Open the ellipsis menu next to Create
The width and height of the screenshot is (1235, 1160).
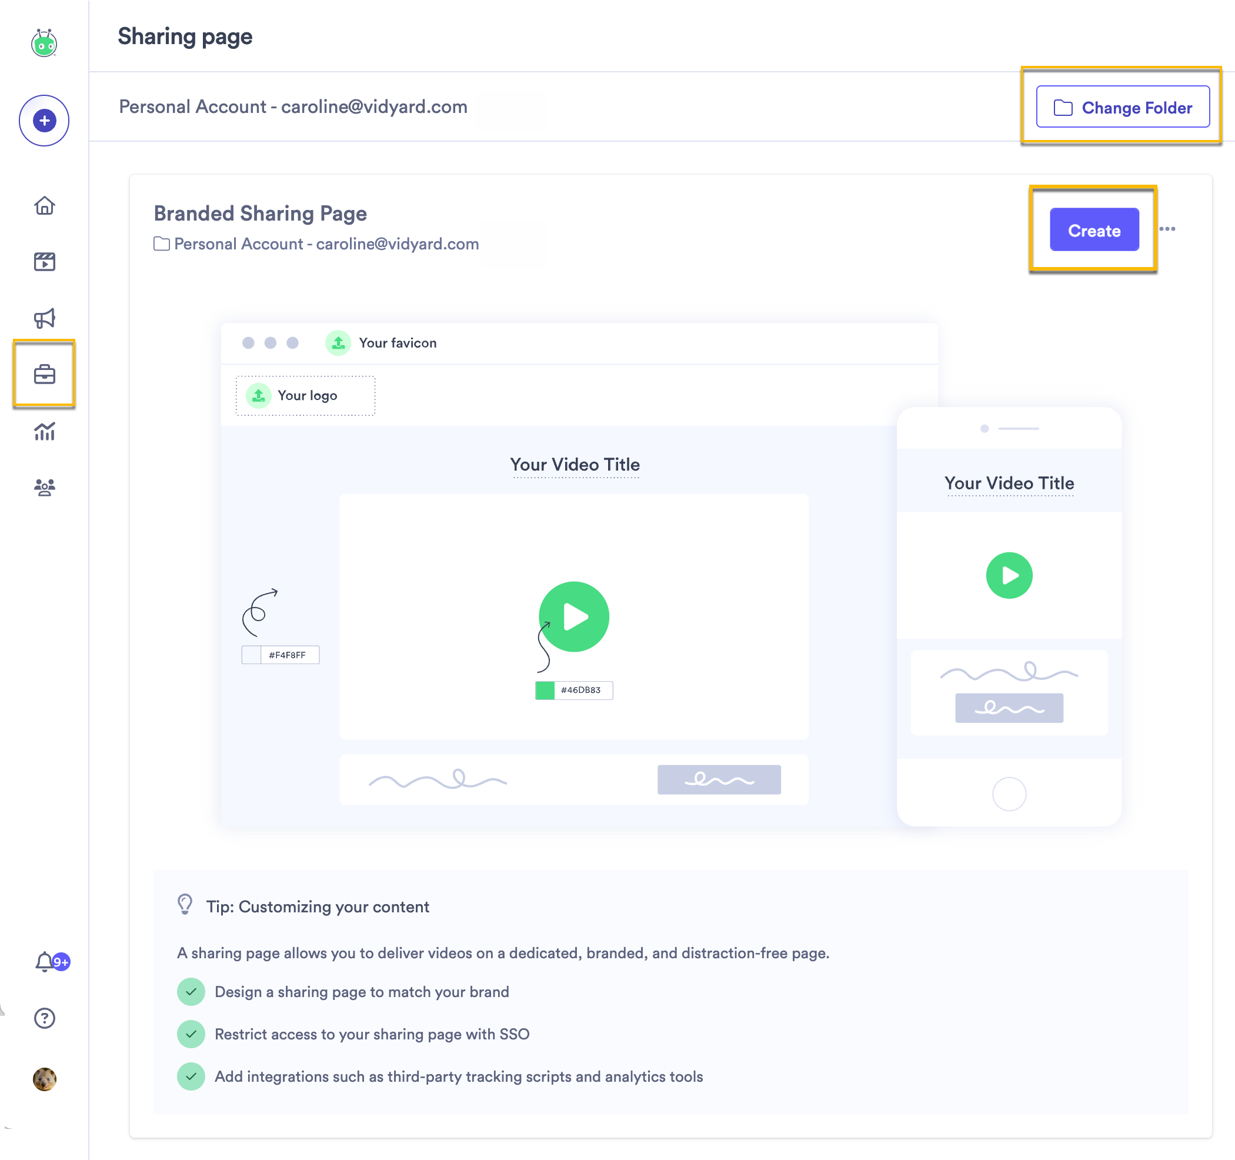click(1168, 229)
